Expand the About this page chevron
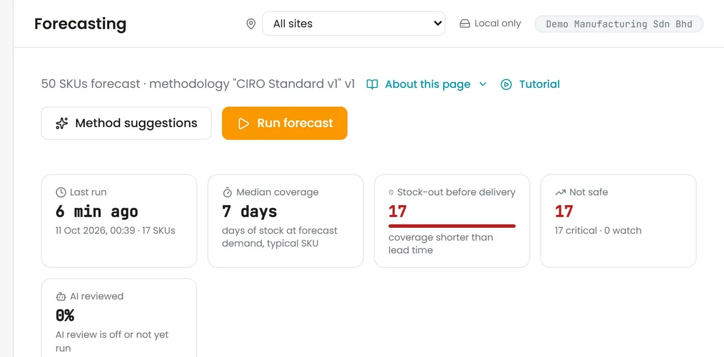Image resolution: width=724 pixels, height=357 pixels. tap(483, 84)
